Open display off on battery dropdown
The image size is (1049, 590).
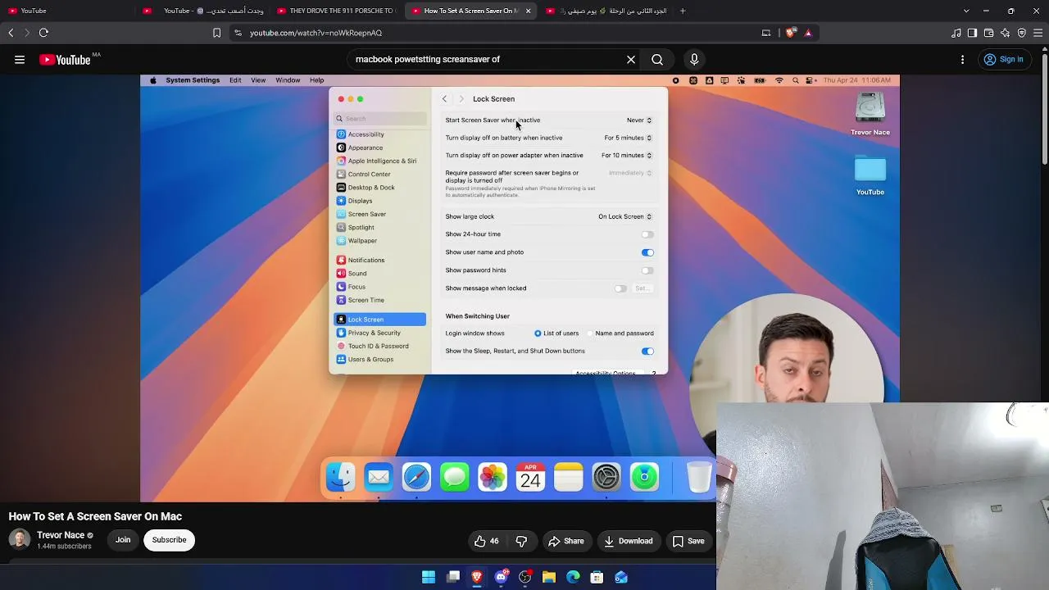628,138
